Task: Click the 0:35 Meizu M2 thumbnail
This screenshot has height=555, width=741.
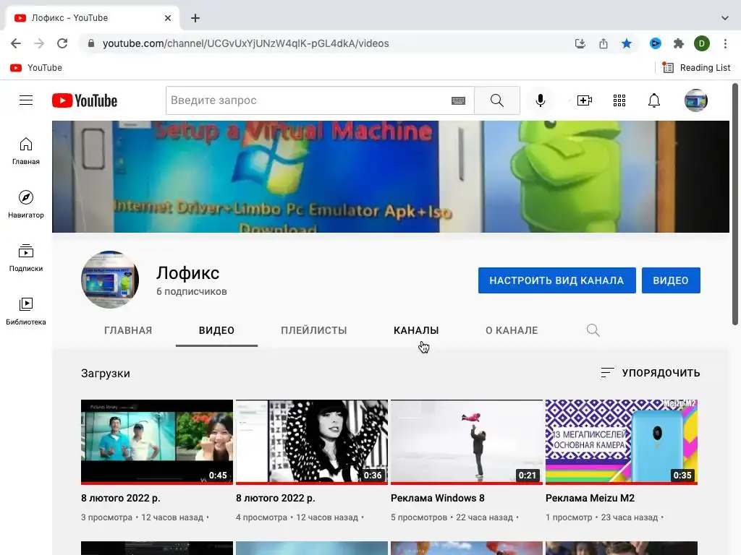Action: click(x=622, y=442)
